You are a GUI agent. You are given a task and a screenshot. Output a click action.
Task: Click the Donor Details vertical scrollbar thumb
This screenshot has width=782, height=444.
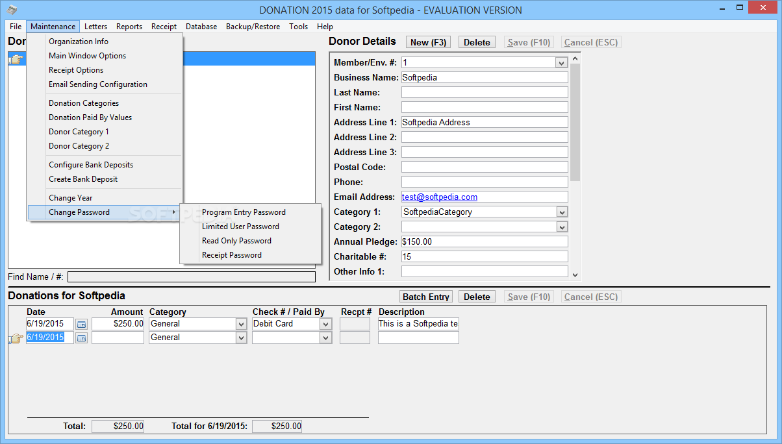(575, 122)
